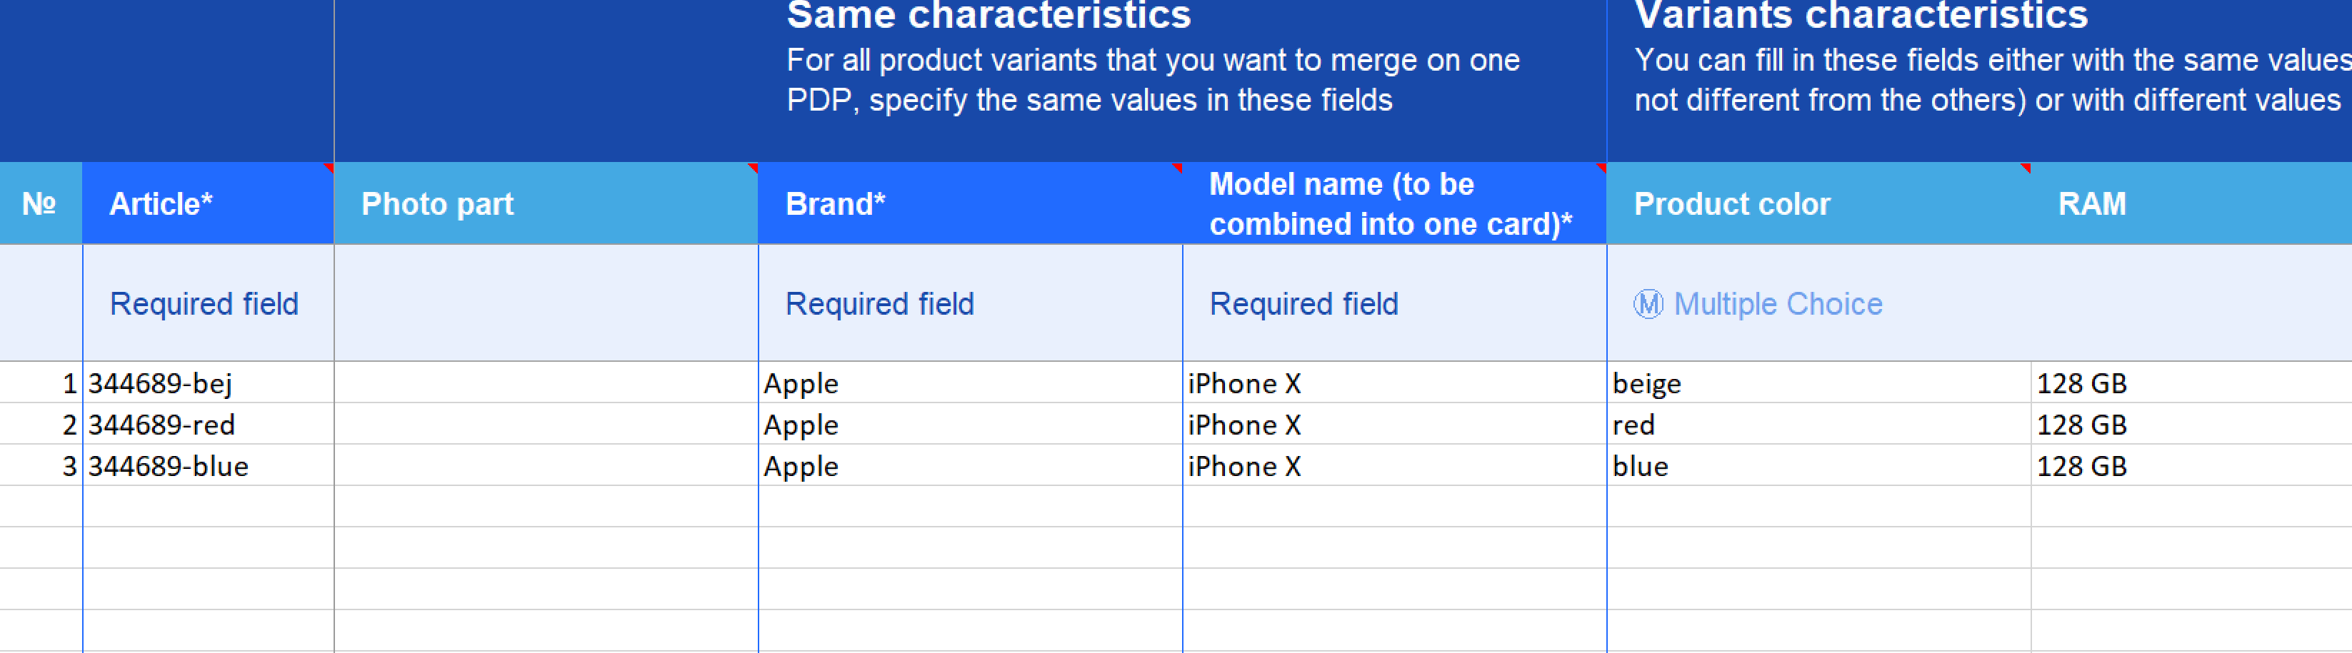Click cell containing 344689-red
Image resolution: width=2352 pixels, height=653 pixels.
click(x=208, y=424)
